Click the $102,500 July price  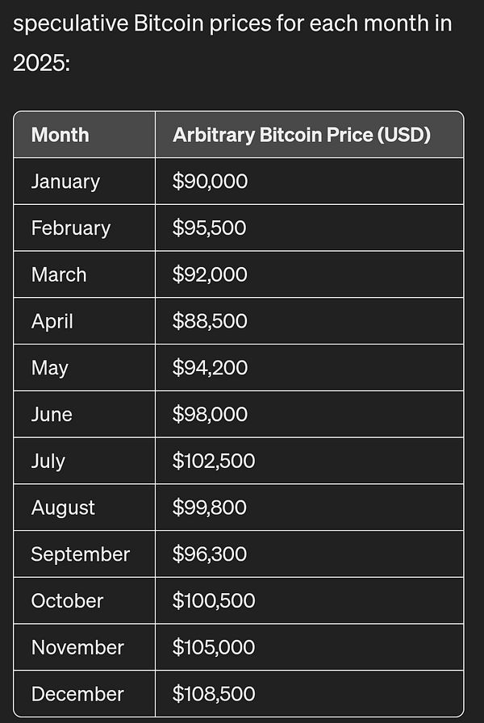point(214,462)
